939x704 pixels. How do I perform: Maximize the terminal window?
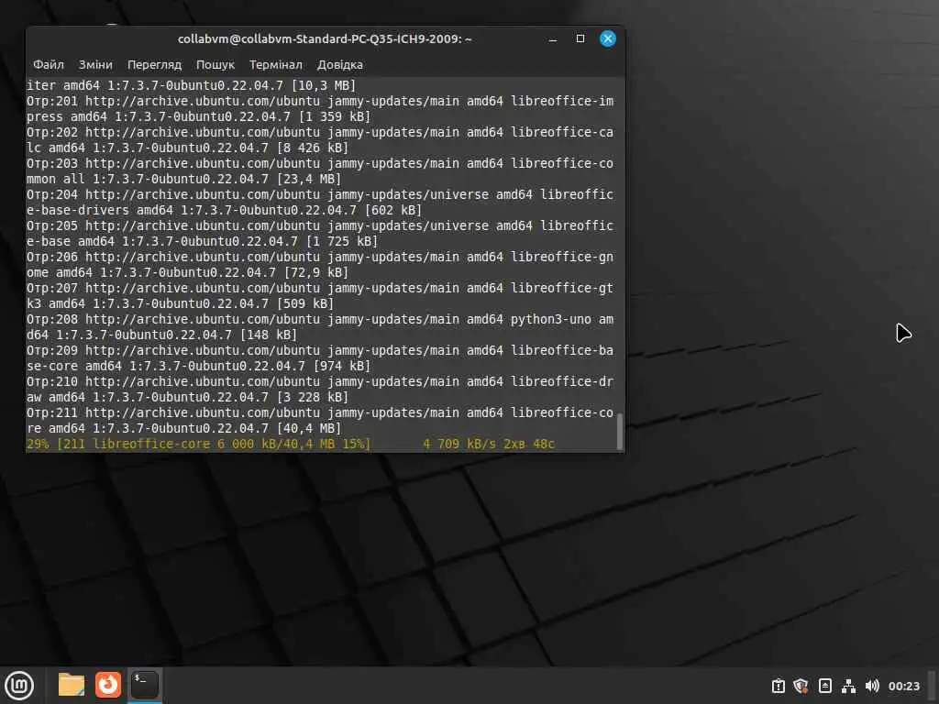pyautogui.click(x=580, y=38)
